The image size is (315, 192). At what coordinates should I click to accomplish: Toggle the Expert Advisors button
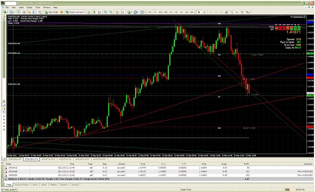pos(75,12)
